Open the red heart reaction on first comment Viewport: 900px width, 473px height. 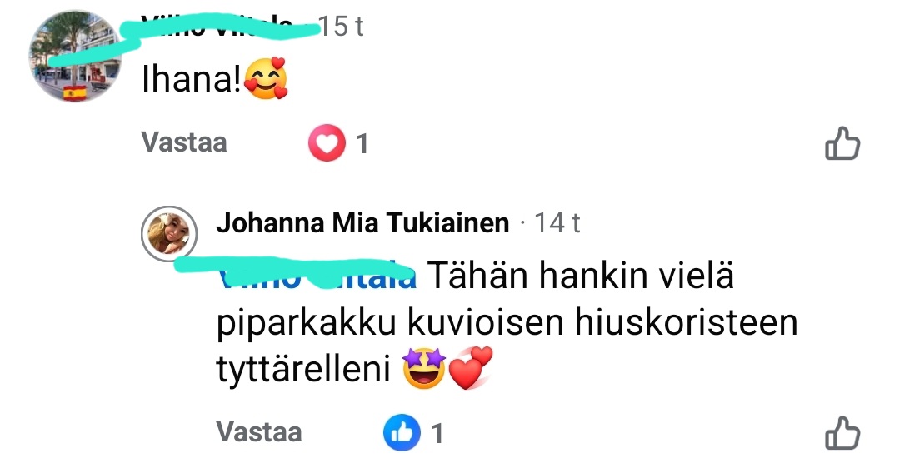point(327,142)
